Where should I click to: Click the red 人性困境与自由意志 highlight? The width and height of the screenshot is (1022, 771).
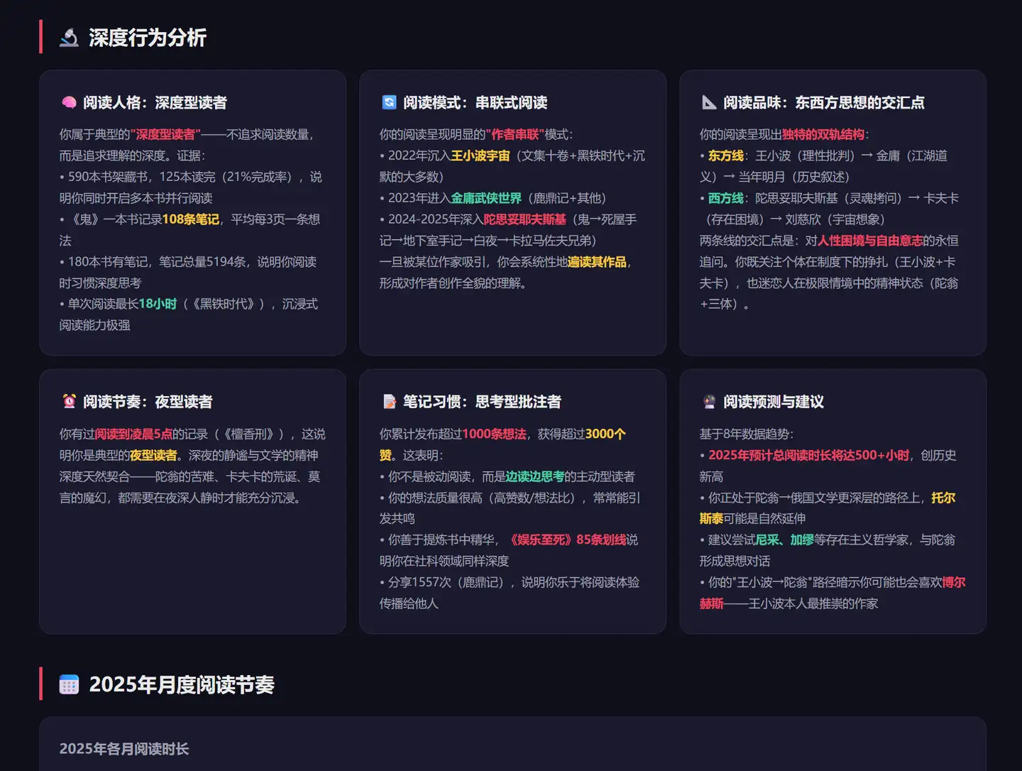(870, 241)
